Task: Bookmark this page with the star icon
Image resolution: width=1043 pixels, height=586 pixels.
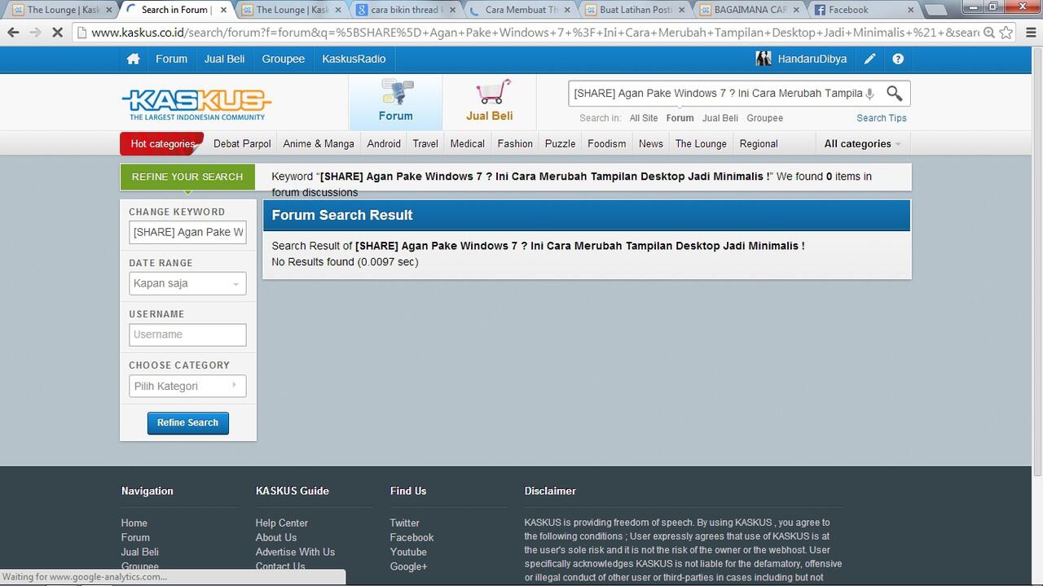Action: click(1006, 33)
